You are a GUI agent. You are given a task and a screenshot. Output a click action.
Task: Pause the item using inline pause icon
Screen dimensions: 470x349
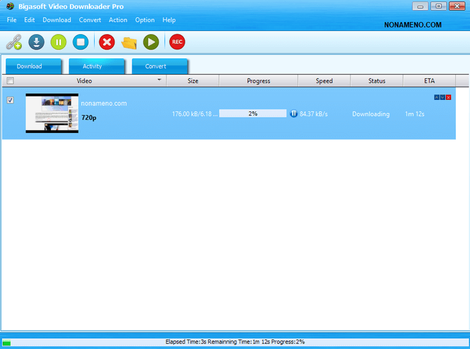coord(293,114)
